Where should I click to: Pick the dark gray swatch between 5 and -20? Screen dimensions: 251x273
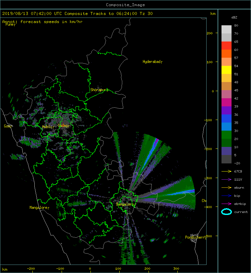tap(226, 159)
